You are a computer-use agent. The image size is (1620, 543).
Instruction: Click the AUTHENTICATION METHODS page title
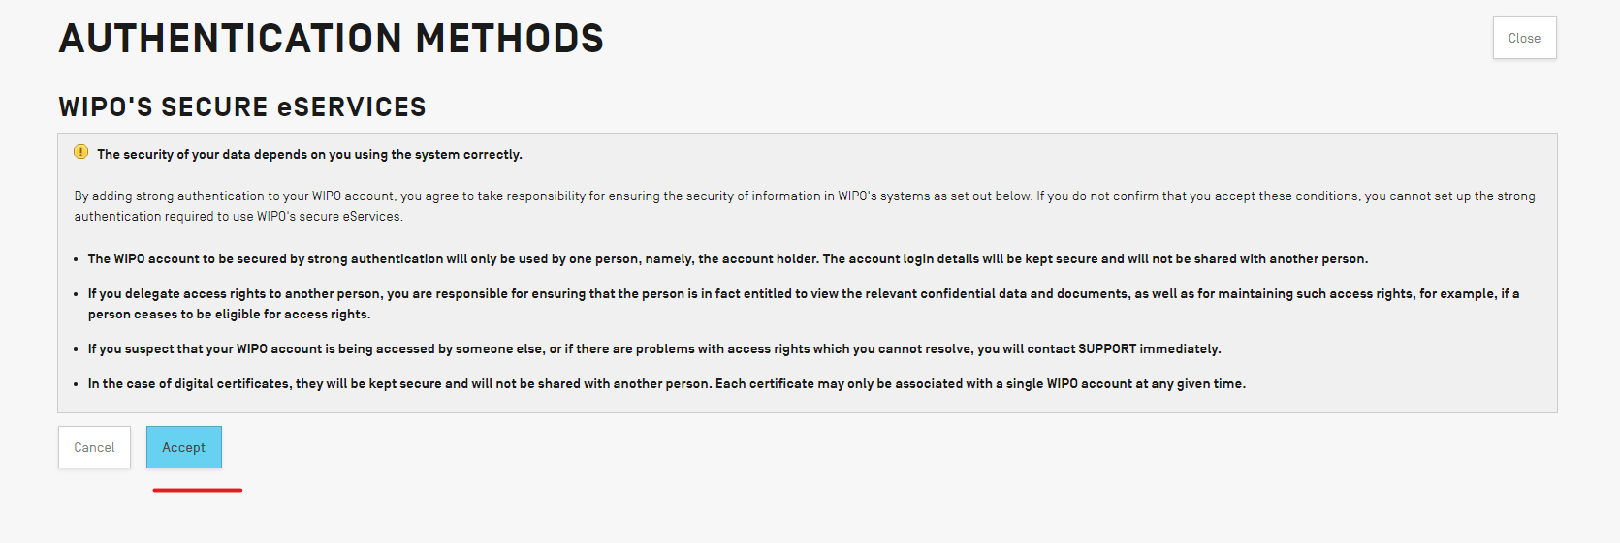tap(332, 39)
